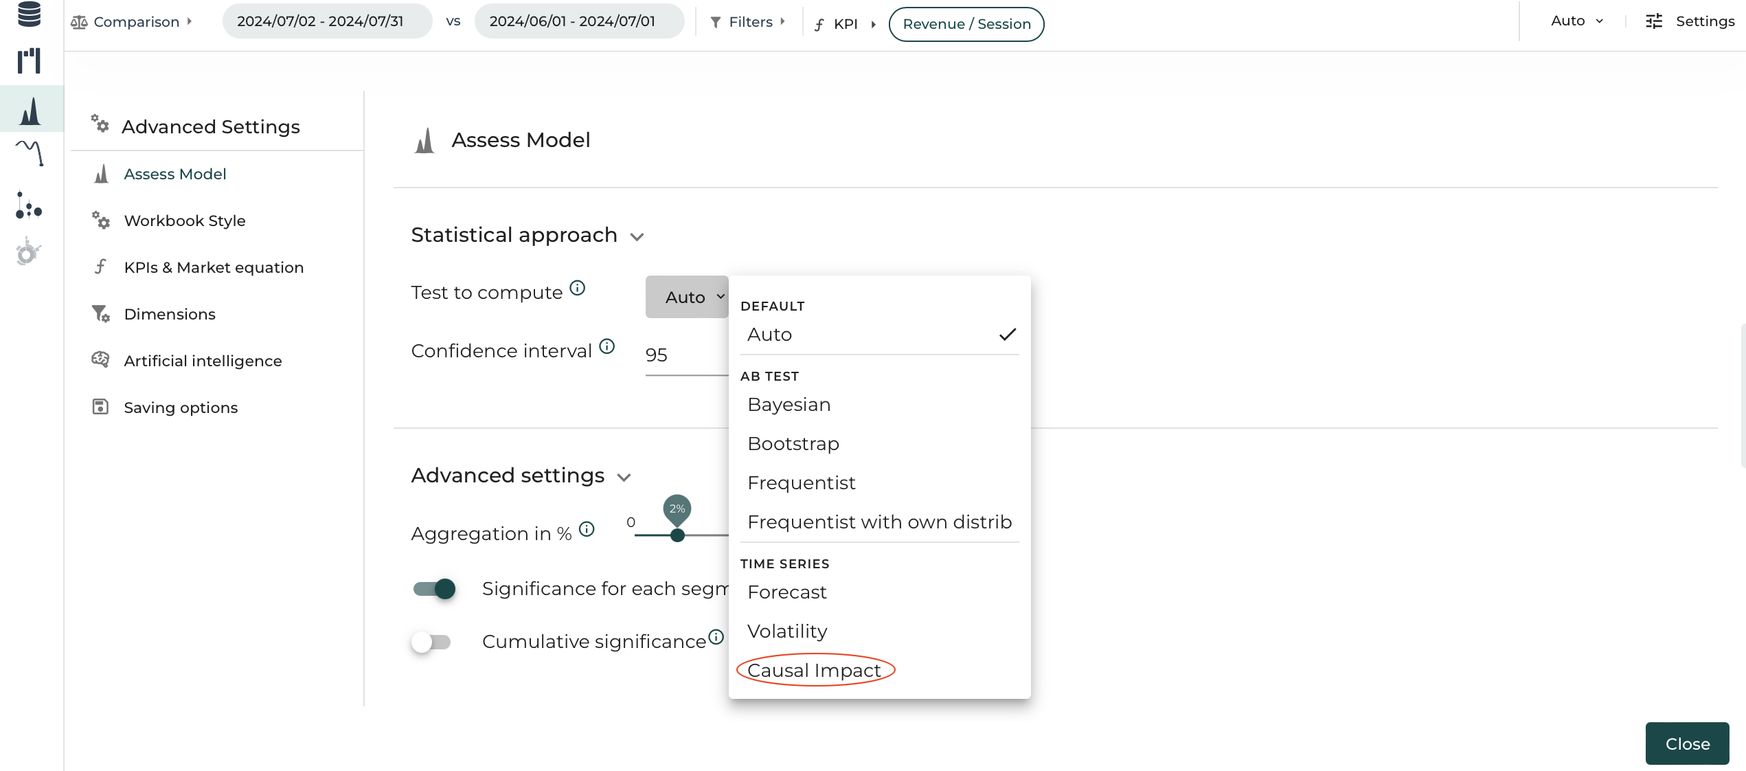Click the Revenue / Session KPI pill
The image size is (1746, 771).
966,24
